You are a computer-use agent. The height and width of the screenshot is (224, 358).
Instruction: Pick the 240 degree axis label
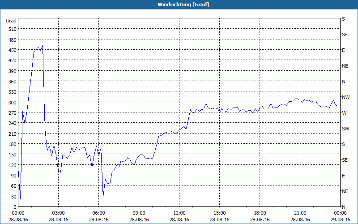[13, 123]
